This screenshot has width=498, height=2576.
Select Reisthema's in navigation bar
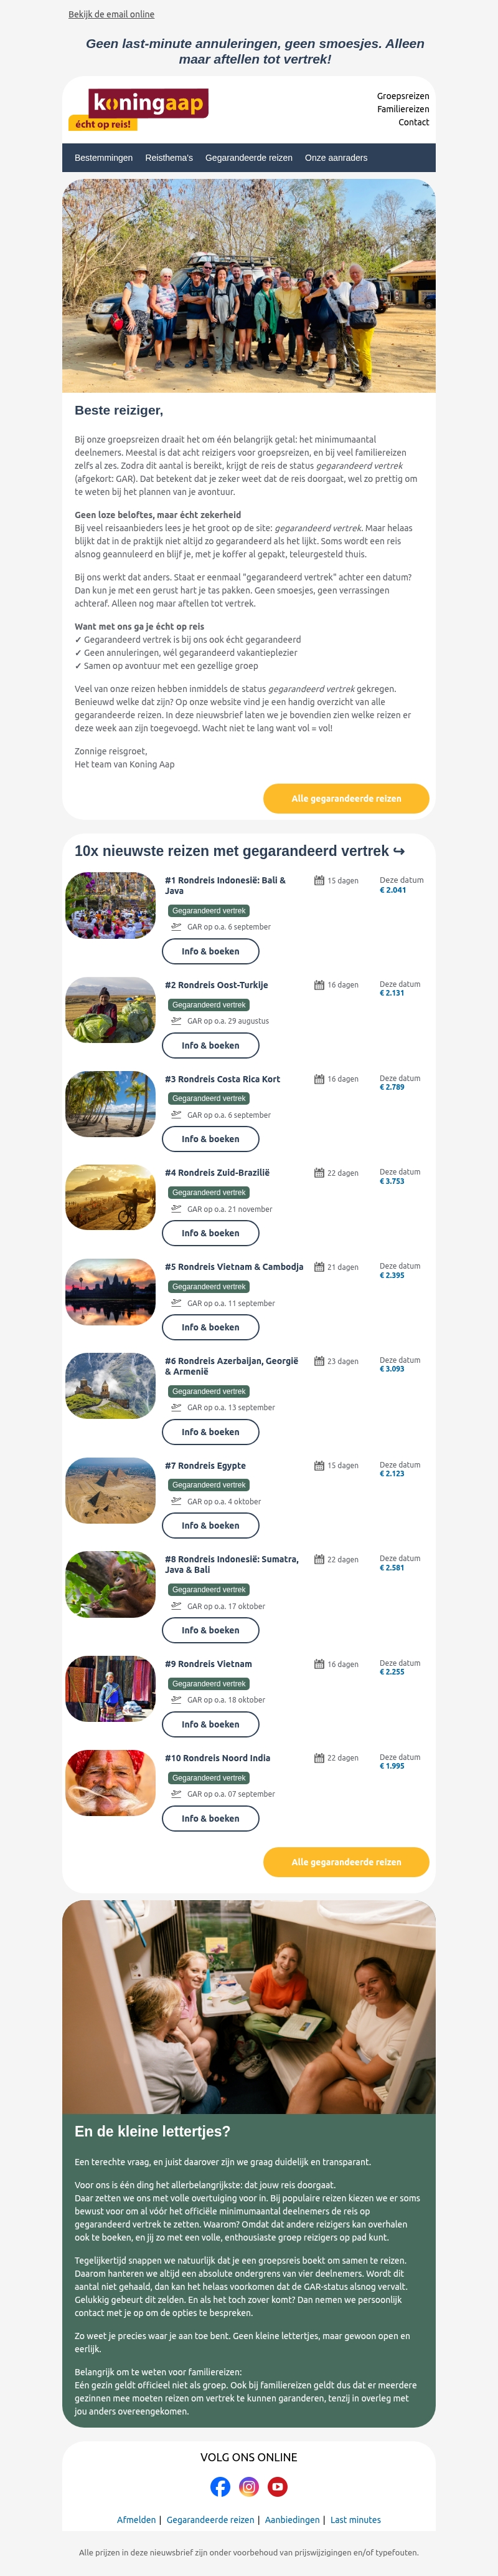click(169, 158)
